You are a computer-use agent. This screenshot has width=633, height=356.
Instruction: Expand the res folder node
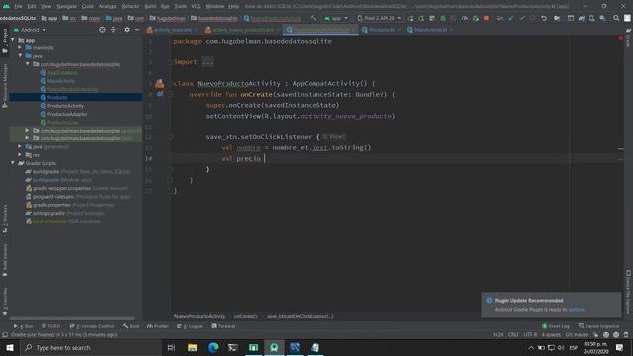tap(20, 155)
